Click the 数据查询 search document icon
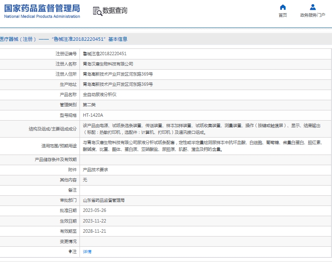This screenshot has width=332, height=262. tap(97, 11)
